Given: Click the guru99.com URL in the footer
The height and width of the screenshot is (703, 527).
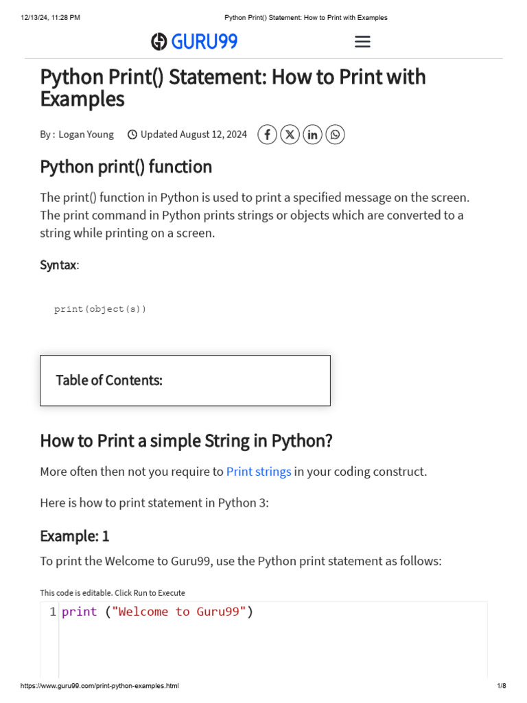Looking at the screenshot, I should pos(99,686).
